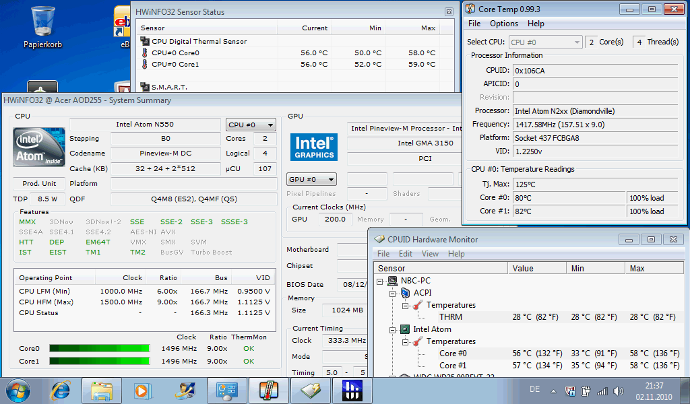Open the CPU #0 selector in HWiNFO32
Screen dimensions: 690x404
click(251, 125)
